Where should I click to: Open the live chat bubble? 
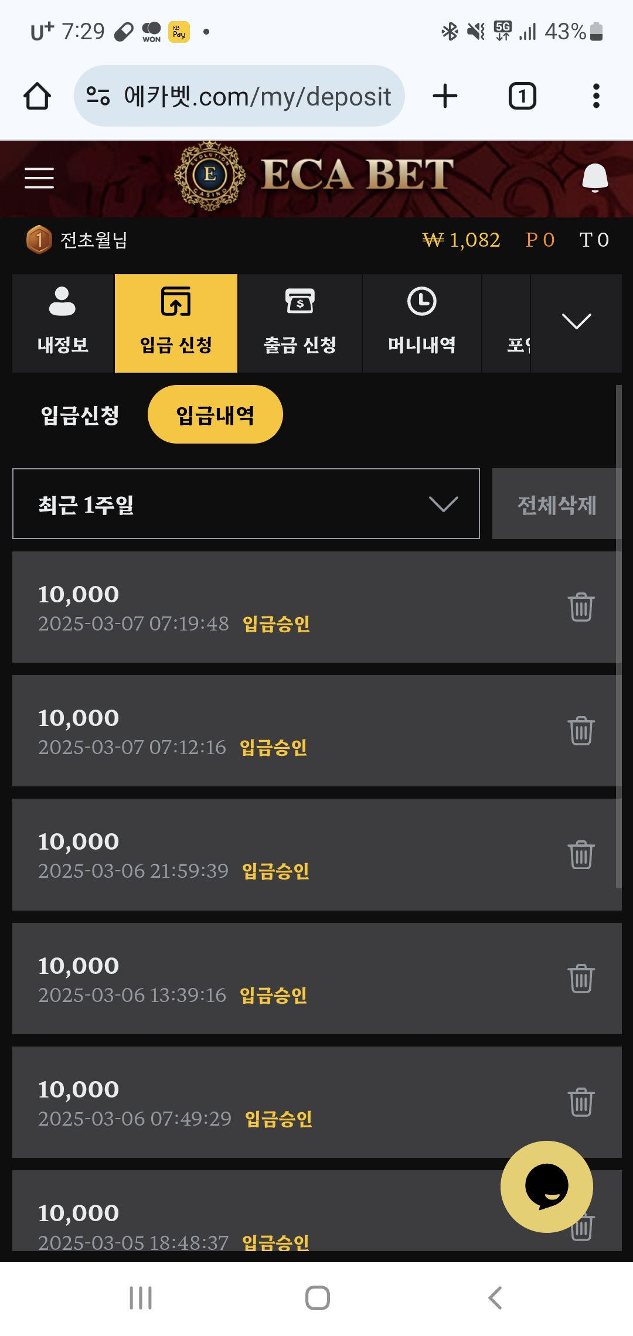(x=546, y=1187)
